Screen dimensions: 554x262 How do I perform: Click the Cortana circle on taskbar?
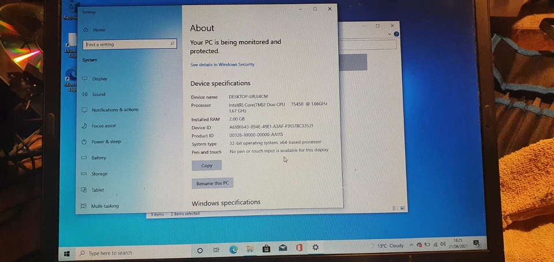[x=200, y=250]
